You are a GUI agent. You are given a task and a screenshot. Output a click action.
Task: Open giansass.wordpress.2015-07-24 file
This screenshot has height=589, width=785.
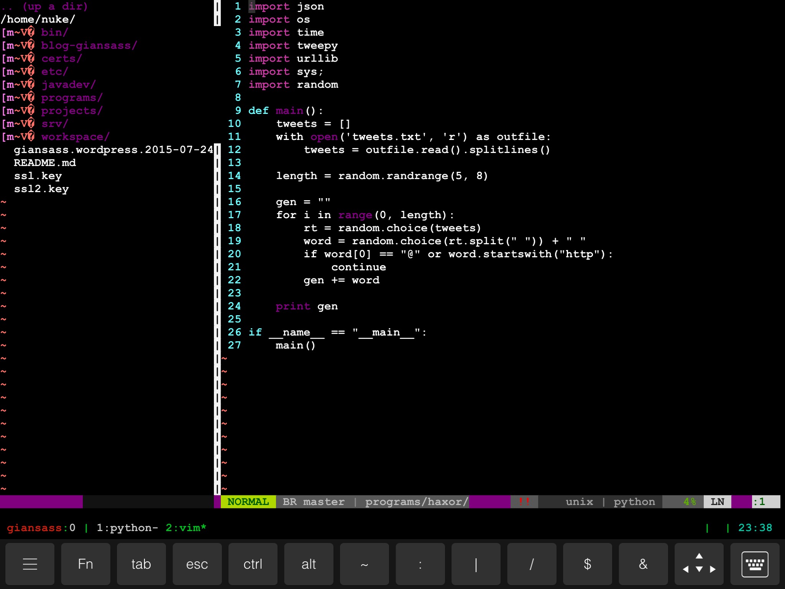pos(113,150)
